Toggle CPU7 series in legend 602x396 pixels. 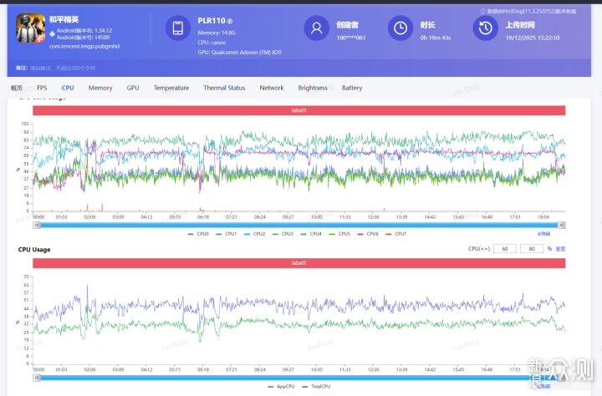pyautogui.click(x=396, y=234)
